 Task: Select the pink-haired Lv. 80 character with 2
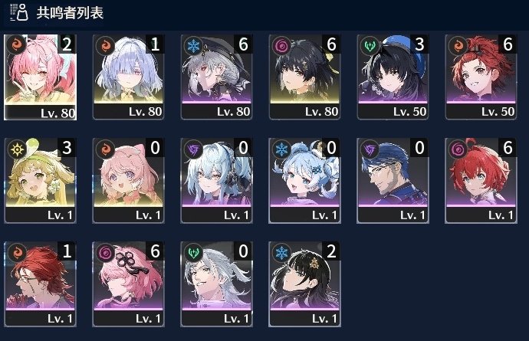point(40,77)
